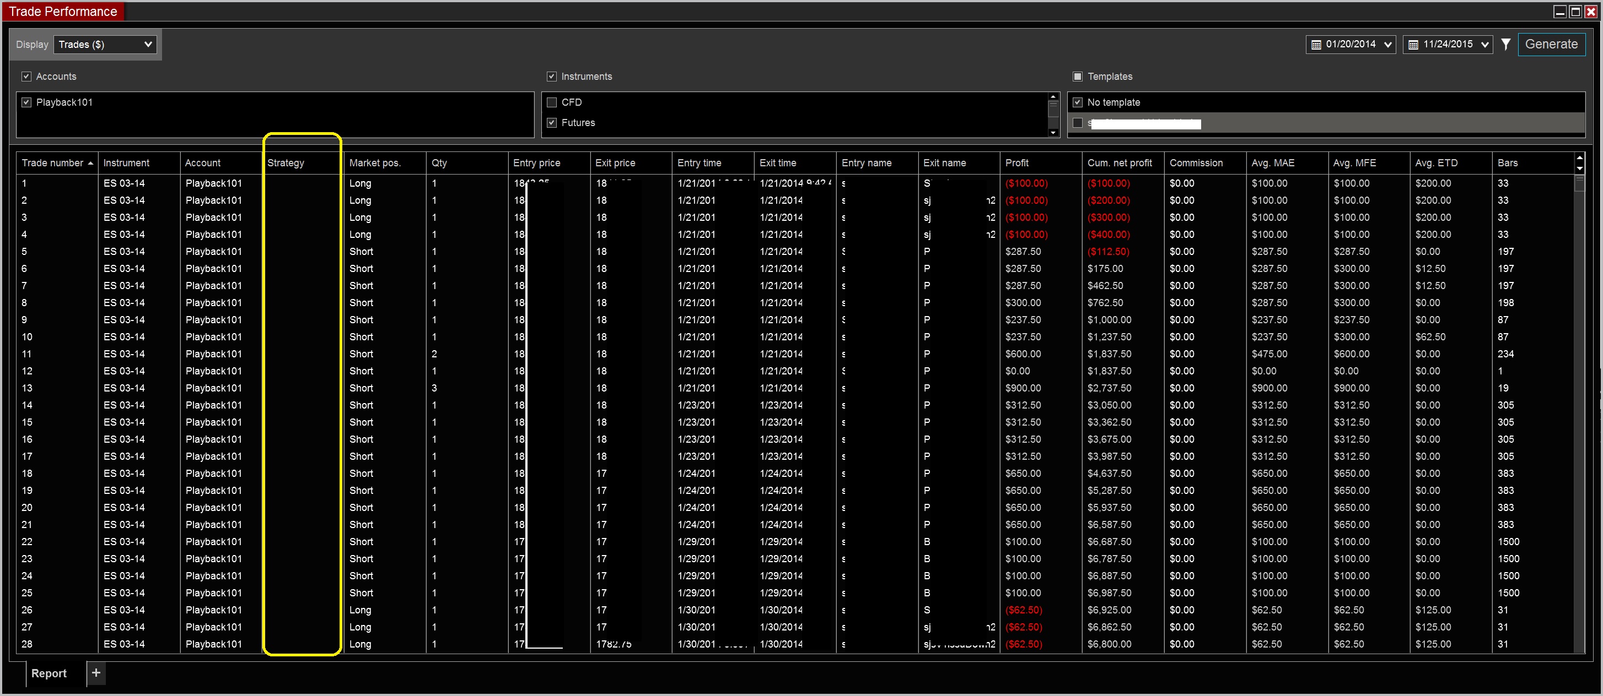The height and width of the screenshot is (696, 1603).
Task: Open the Display Trades ($) dropdown
Action: click(105, 44)
